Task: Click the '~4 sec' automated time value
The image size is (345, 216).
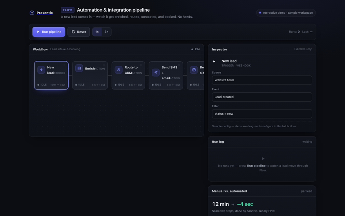Action: tap(245, 204)
